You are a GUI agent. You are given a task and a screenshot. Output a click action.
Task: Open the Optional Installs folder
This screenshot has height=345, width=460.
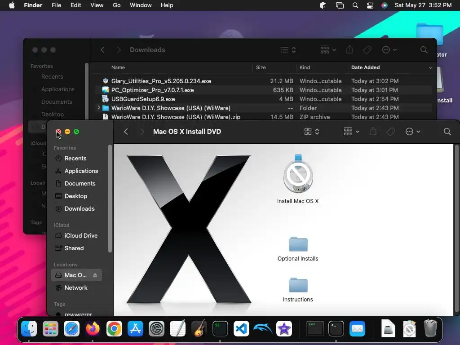click(298, 244)
